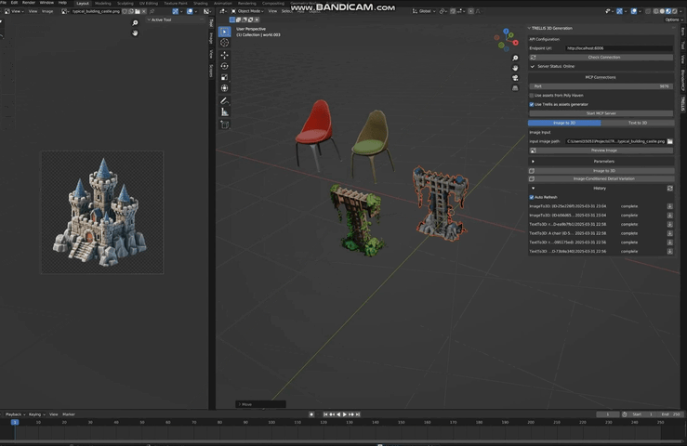Click the pin icon in image editor header
Viewport: 687px width, 446px height.
click(x=152, y=11)
